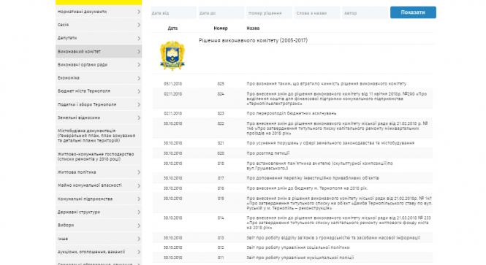Expand the Житлова політика chevron
The image size is (486, 265).
(139, 172)
